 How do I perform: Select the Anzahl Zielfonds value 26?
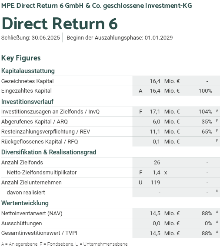coord(157,162)
